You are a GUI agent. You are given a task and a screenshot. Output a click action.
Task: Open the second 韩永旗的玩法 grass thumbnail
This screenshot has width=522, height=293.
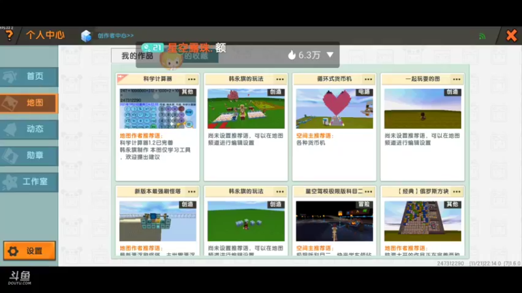tap(246, 221)
